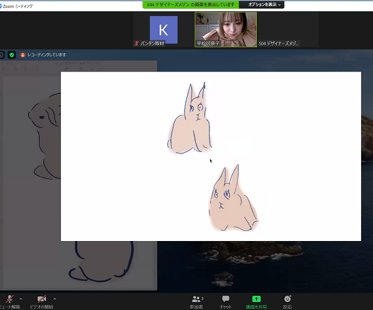Image resolution: width=373 pixels, height=310 pixels.
Task: Click the green encryption shield icon
Action: [x=11, y=55]
